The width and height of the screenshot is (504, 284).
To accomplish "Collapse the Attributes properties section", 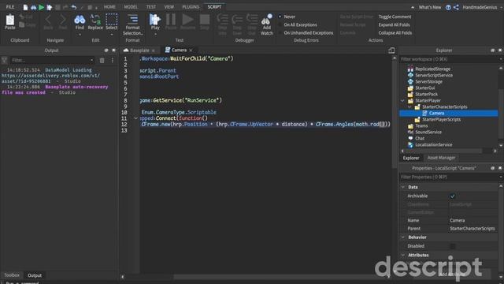I will 403,255.
